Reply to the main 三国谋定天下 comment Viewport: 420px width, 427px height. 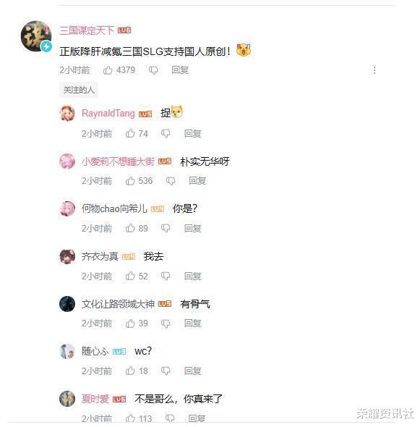180,70
